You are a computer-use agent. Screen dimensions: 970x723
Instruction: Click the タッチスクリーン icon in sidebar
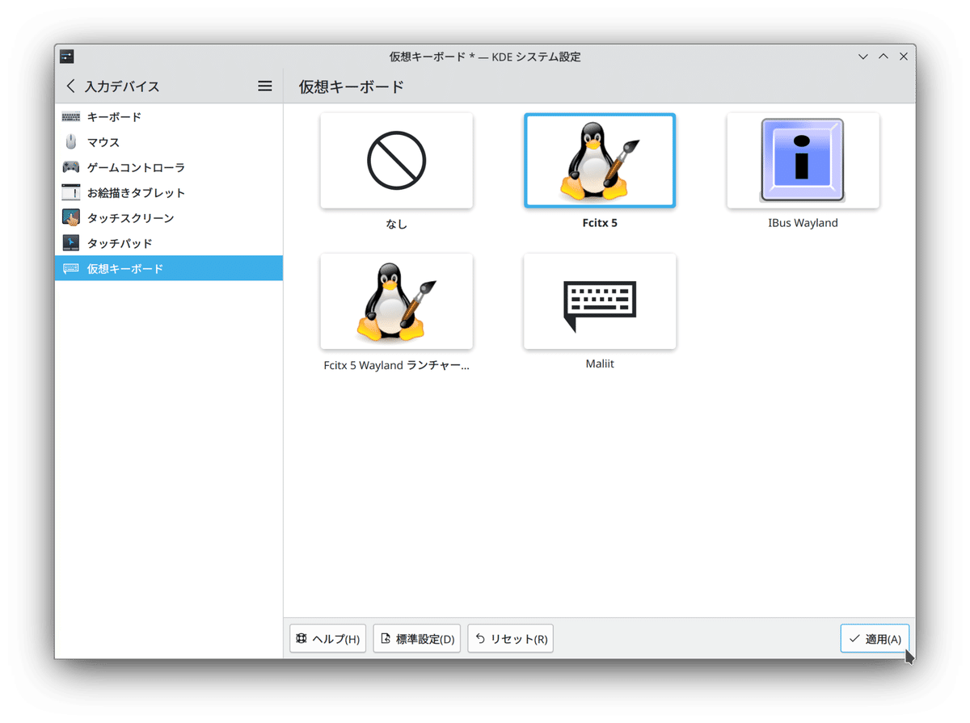(71, 218)
